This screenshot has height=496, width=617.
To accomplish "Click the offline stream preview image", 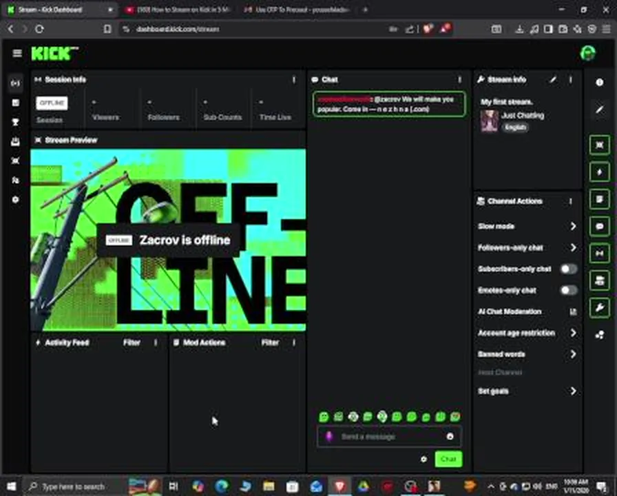I will (x=169, y=240).
